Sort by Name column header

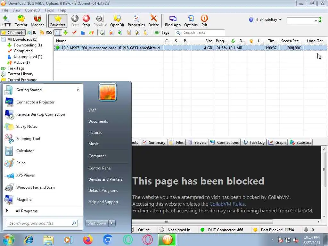tap(108, 41)
